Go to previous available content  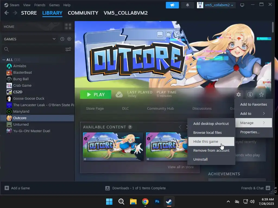point(180,127)
